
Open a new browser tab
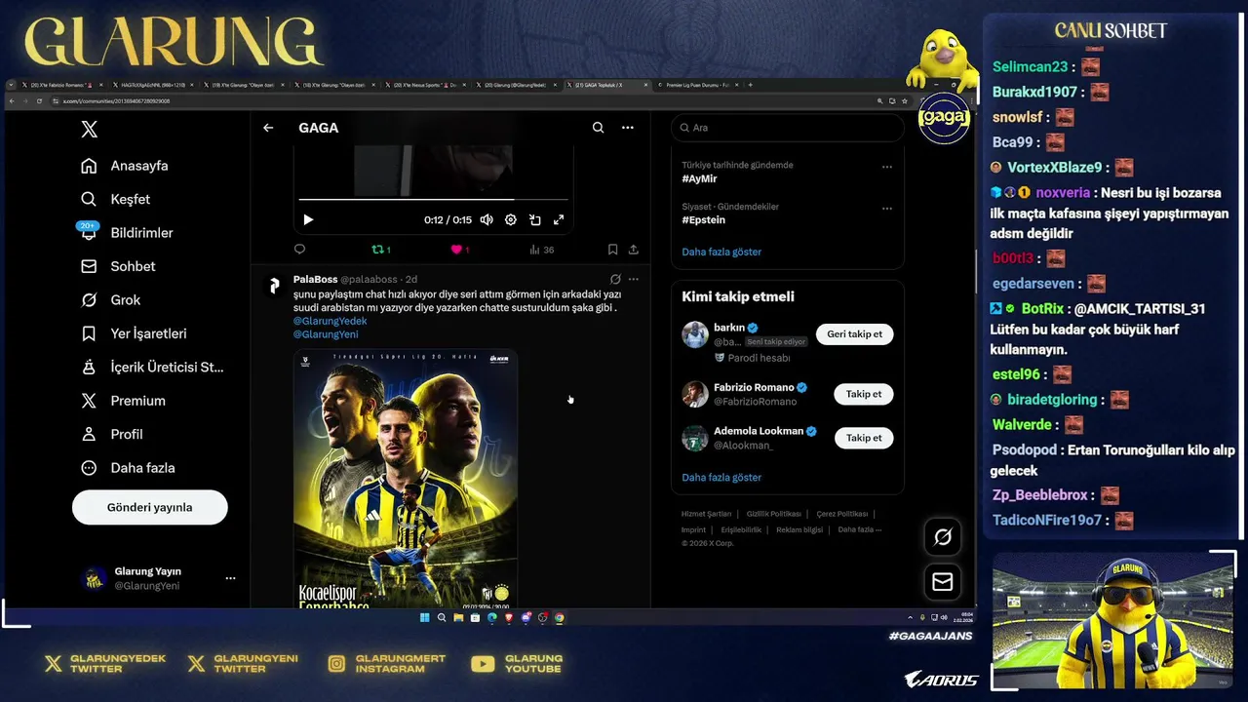click(750, 85)
